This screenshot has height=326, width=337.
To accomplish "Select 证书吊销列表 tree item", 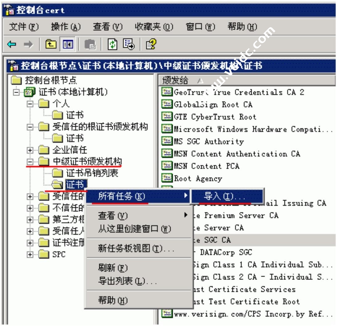I will click(92, 173).
